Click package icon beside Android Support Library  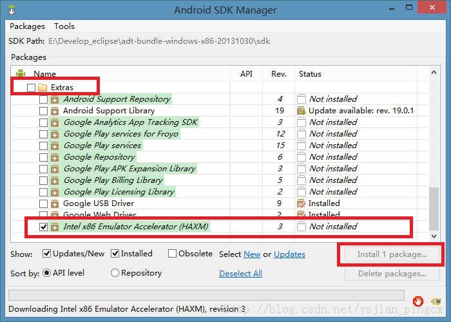pyautogui.click(x=54, y=111)
